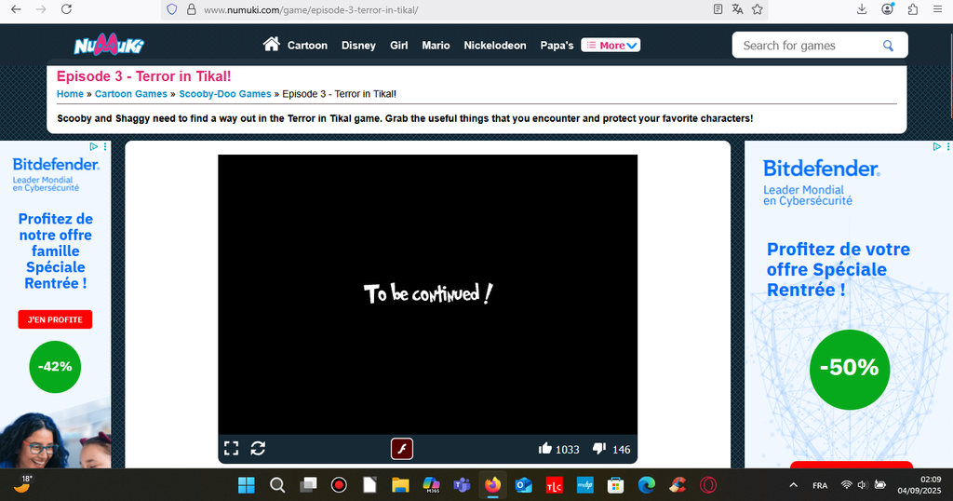Open the Firefox downloads panel
Image resolution: width=953 pixels, height=501 pixels.
click(x=862, y=9)
